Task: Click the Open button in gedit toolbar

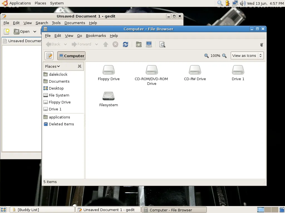Action: click(x=22, y=32)
